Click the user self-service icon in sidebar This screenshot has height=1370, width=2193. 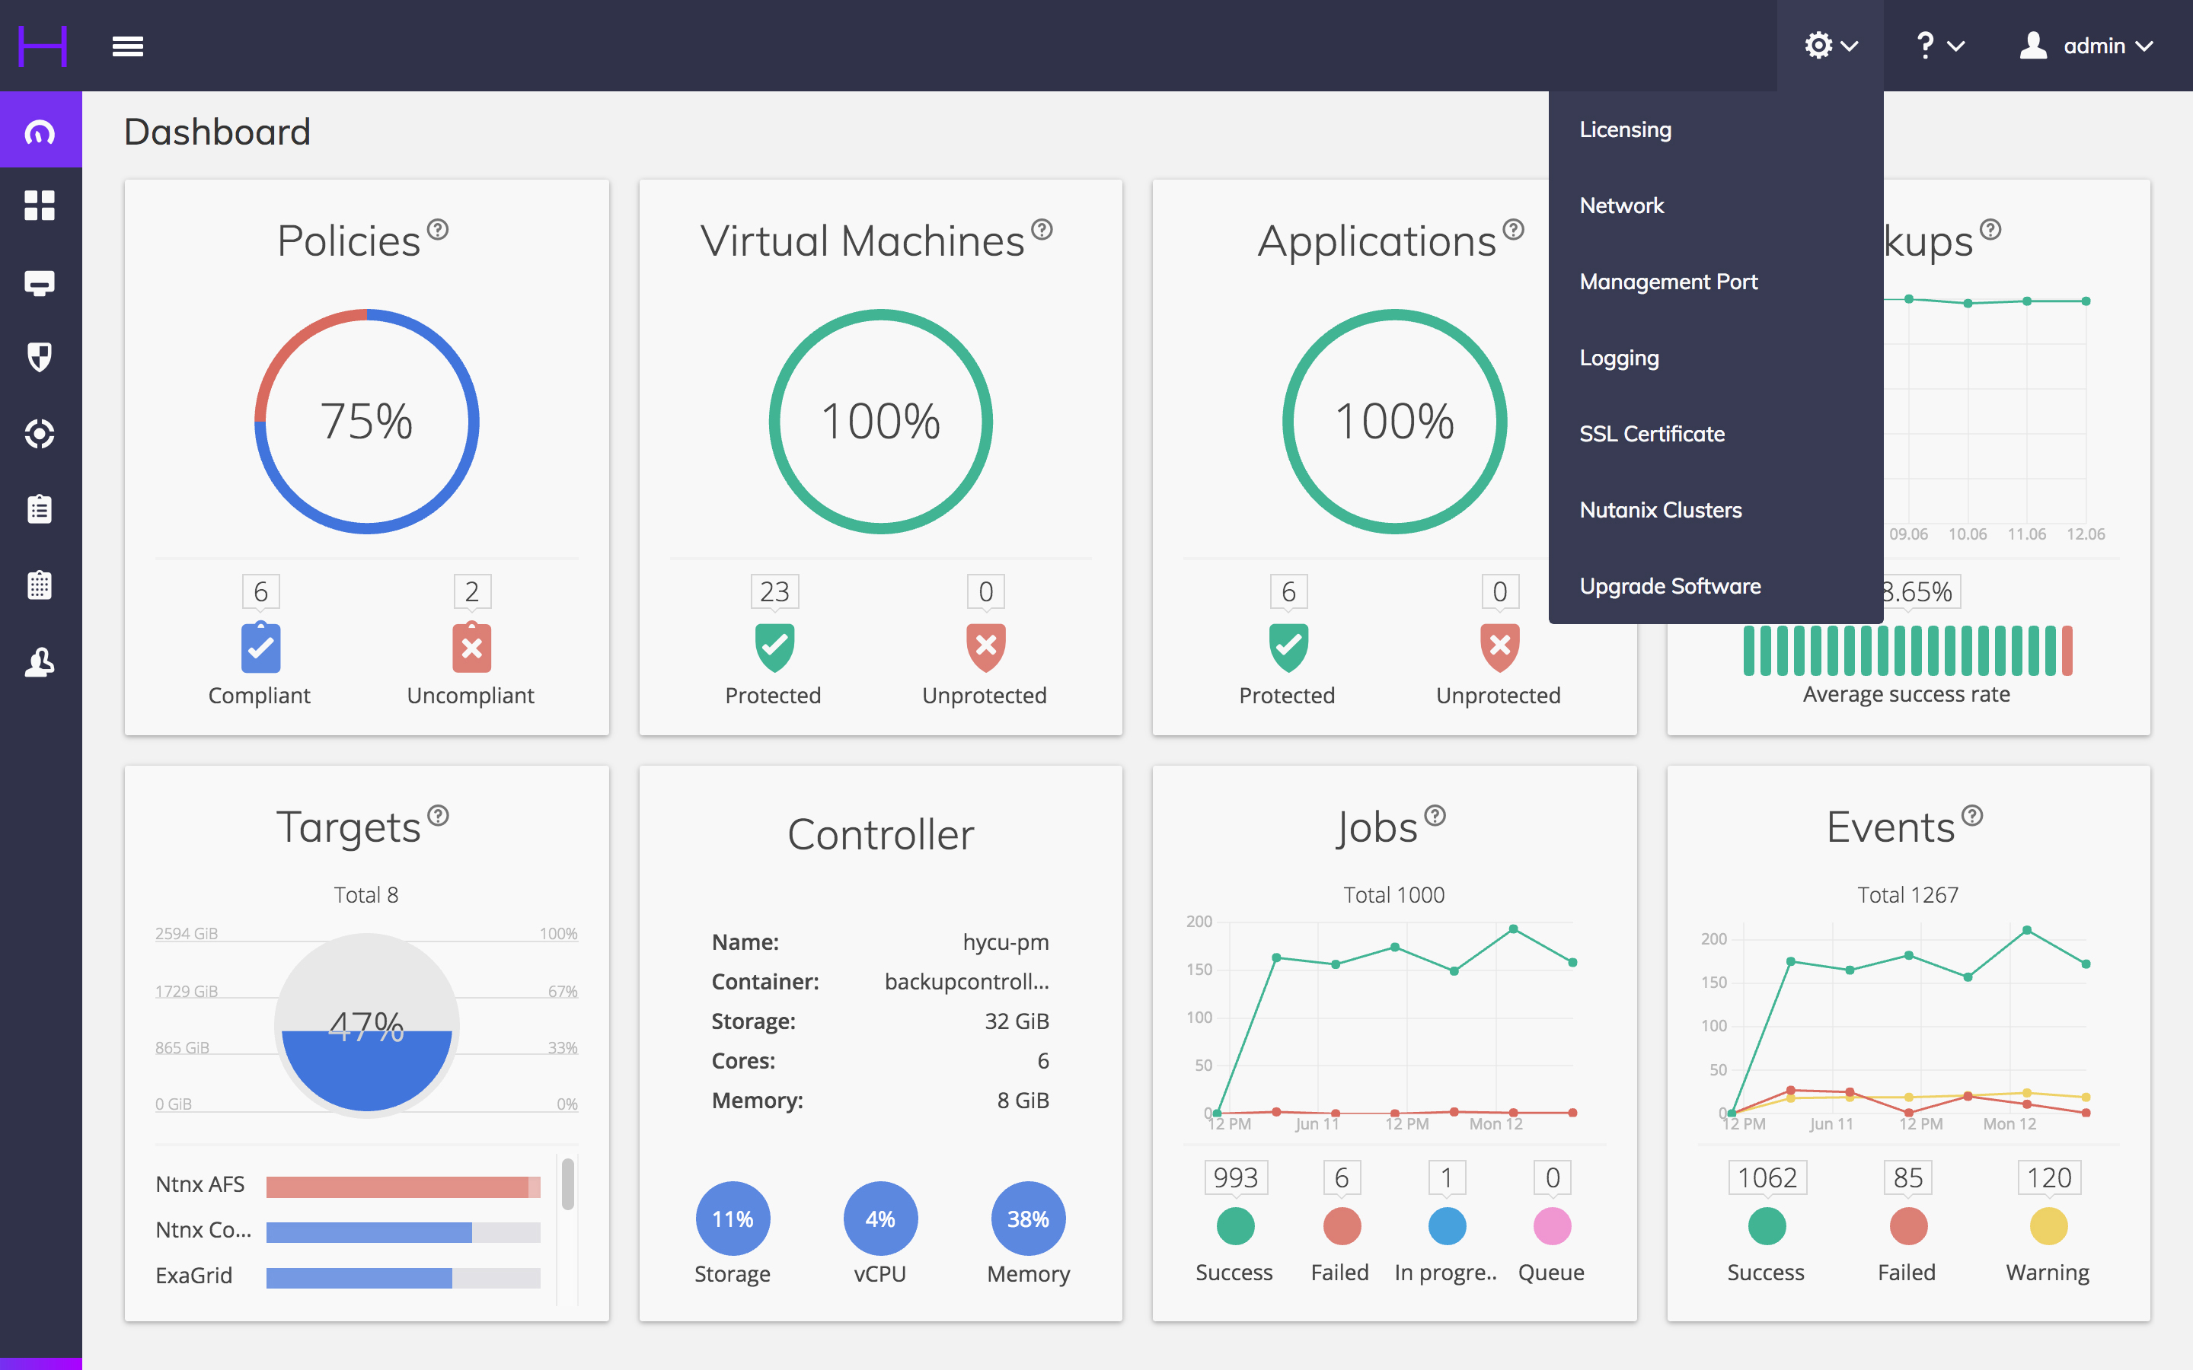coord(40,662)
